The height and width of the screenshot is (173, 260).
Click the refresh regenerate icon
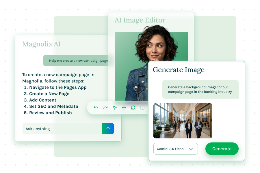(x=133, y=108)
